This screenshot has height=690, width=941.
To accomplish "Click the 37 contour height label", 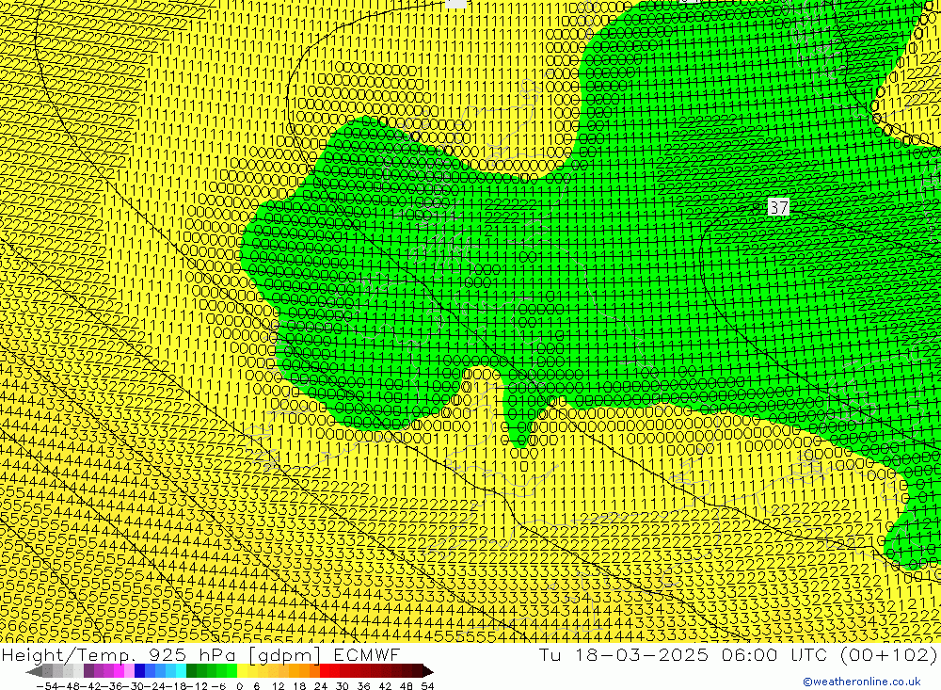I will [x=778, y=207].
